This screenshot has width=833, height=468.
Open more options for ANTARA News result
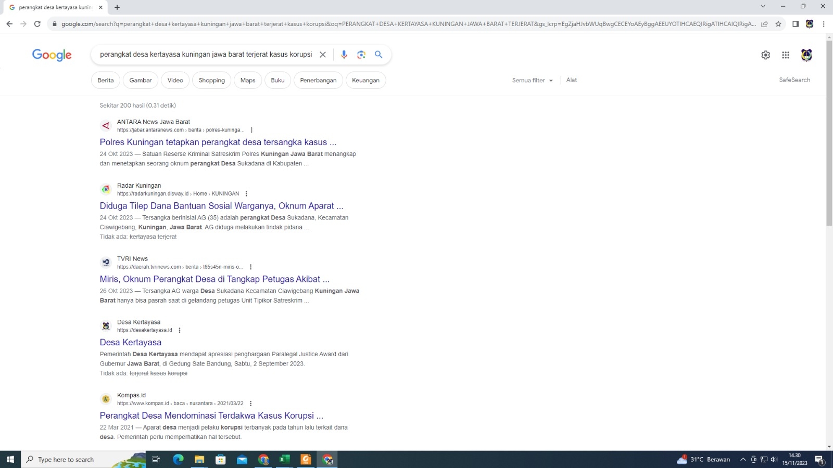[x=251, y=130]
